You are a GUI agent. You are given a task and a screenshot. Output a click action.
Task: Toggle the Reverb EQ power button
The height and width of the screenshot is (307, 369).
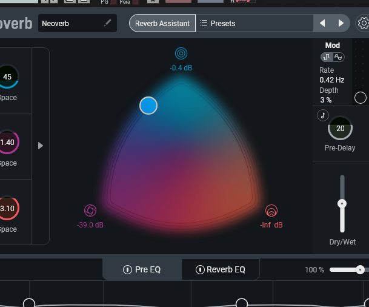pos(200,269)
